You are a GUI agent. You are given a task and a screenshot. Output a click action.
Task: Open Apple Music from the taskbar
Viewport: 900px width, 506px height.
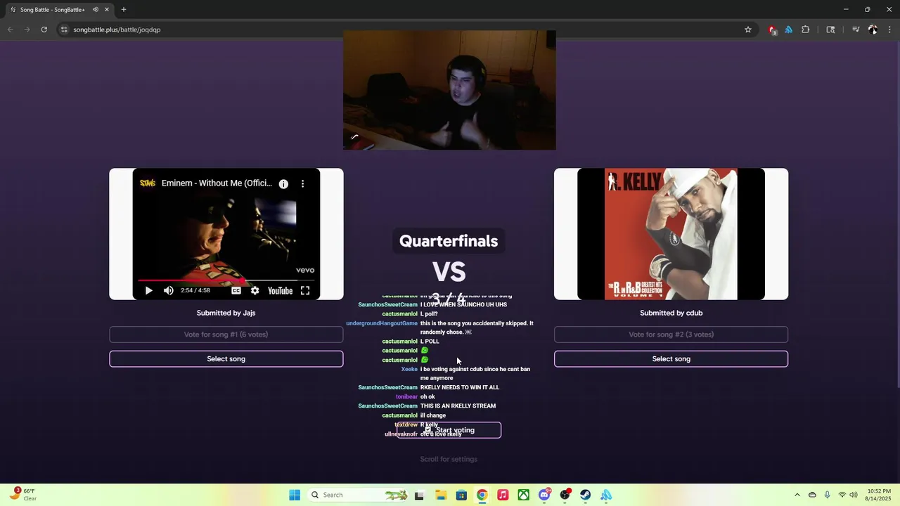point(503,495)
